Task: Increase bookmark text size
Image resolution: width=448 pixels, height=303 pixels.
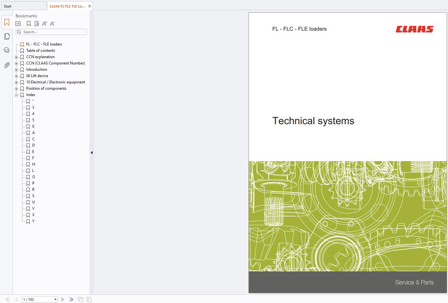Action: coord(44,24)
